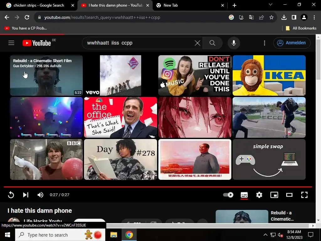This screenshot has height=241, width=321.
Task: Select the I hate this damn phone tab
Action: pyautogui.click(x=115, y=5)
